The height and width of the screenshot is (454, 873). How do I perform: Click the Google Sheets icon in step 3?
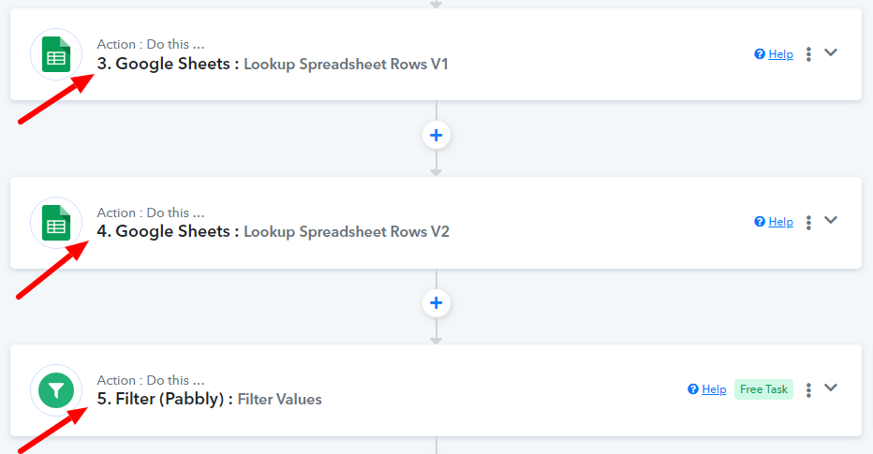coord(56,54)
